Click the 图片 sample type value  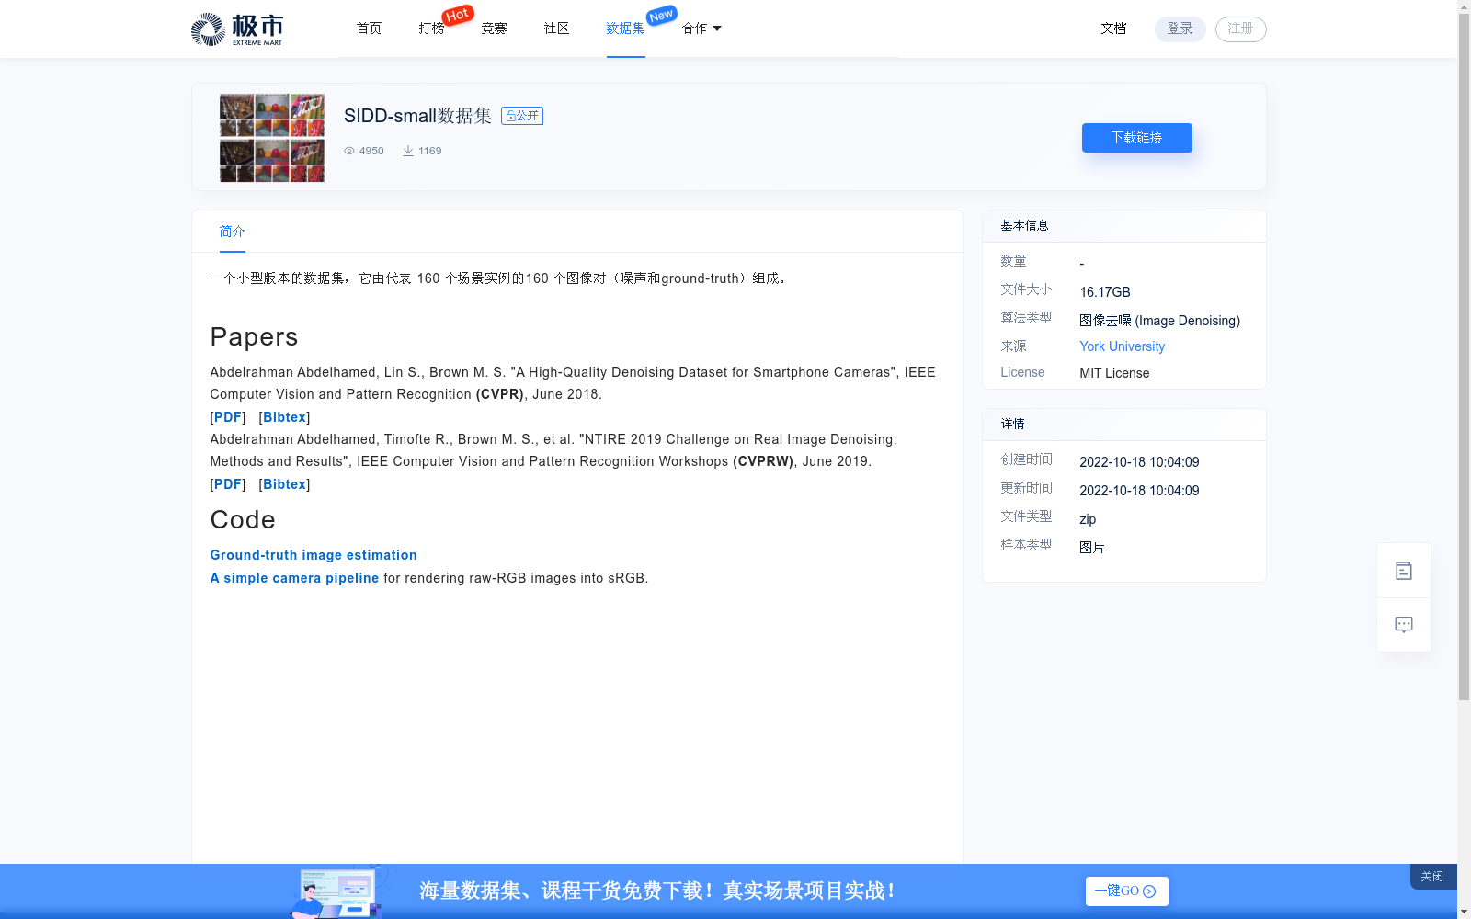tap(1092, 548)
